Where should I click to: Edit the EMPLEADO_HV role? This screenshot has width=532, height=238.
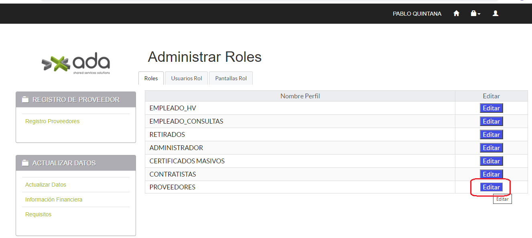(491, 108)
